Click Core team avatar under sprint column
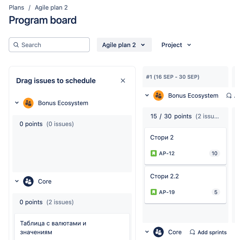The height and width of the screenshot is (240, 235). click(159, 232)
